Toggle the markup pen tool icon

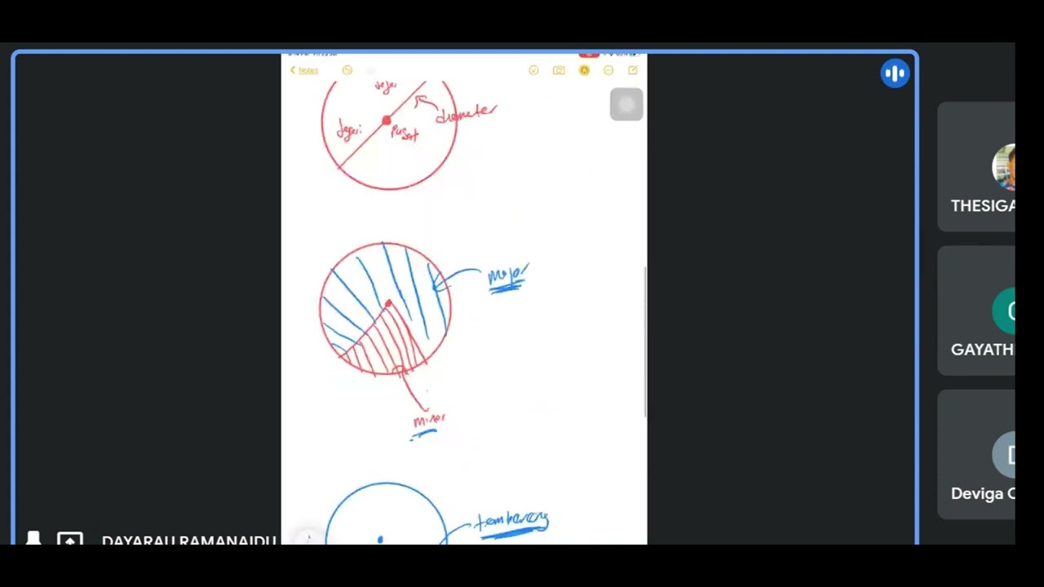(x=584, y=70)
